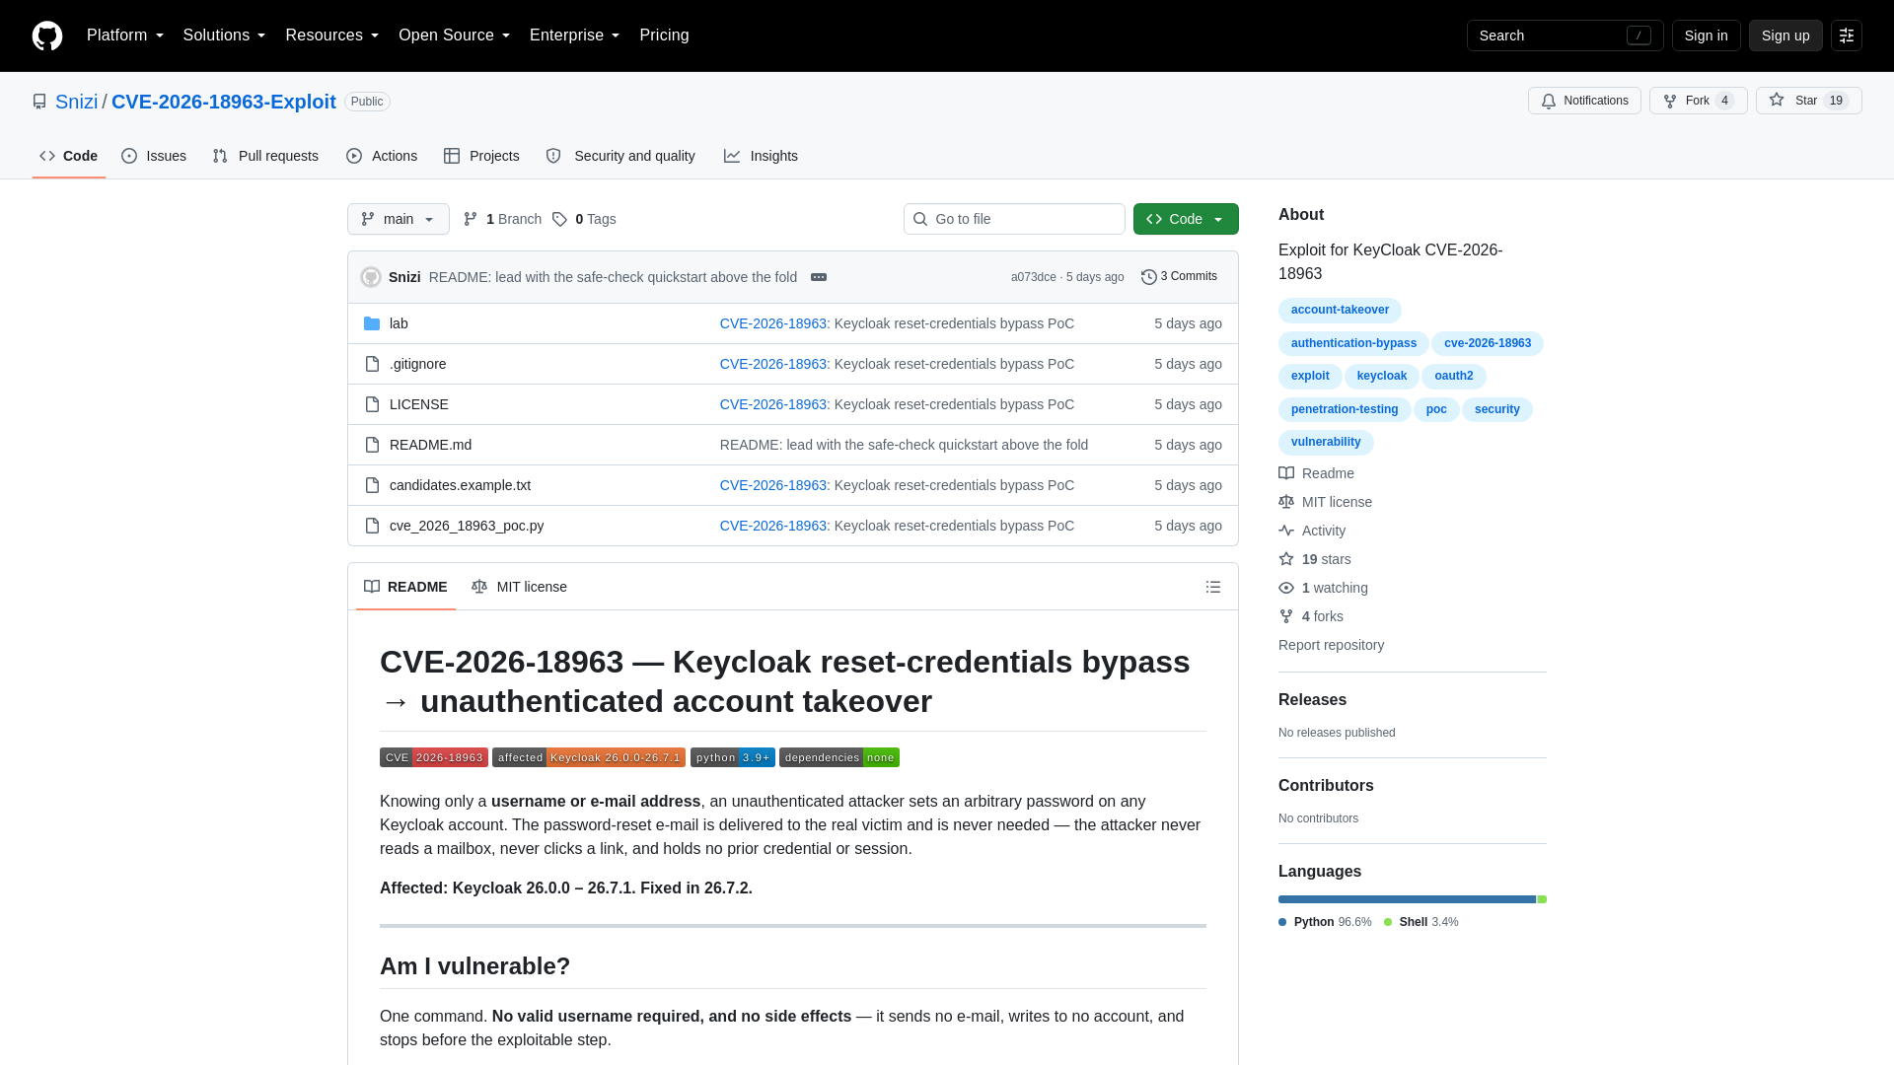Switch to the Actions tab

pos(382,156)
